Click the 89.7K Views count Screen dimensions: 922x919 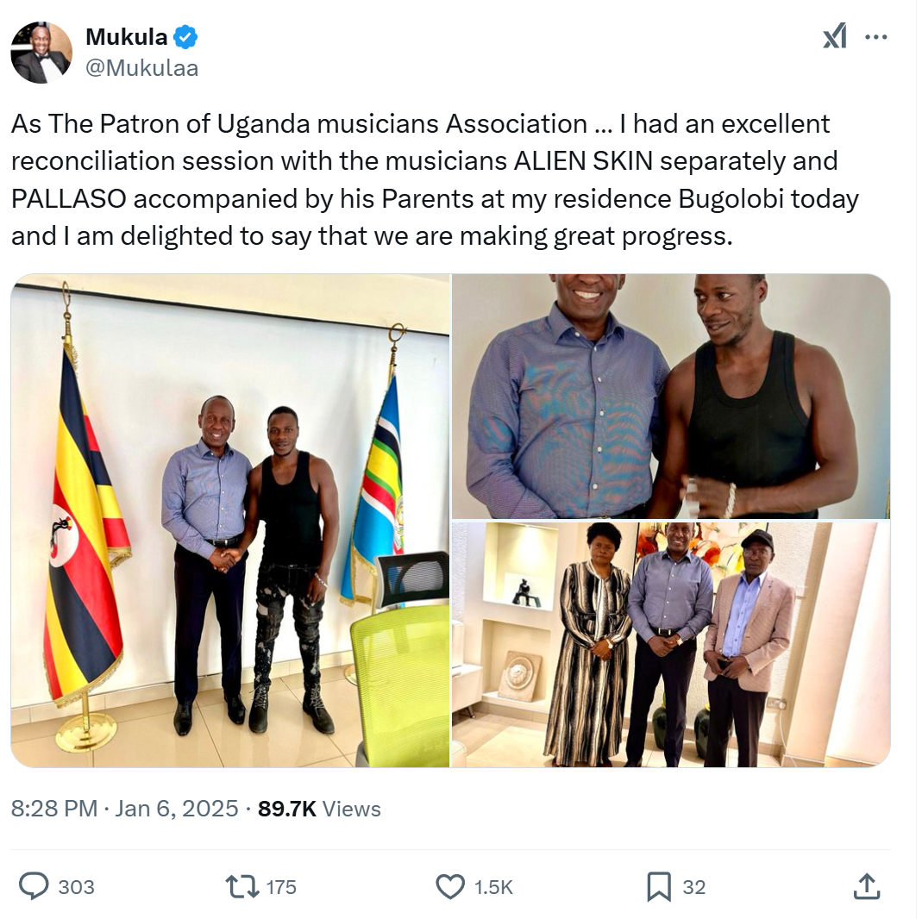tap(319, 809)
